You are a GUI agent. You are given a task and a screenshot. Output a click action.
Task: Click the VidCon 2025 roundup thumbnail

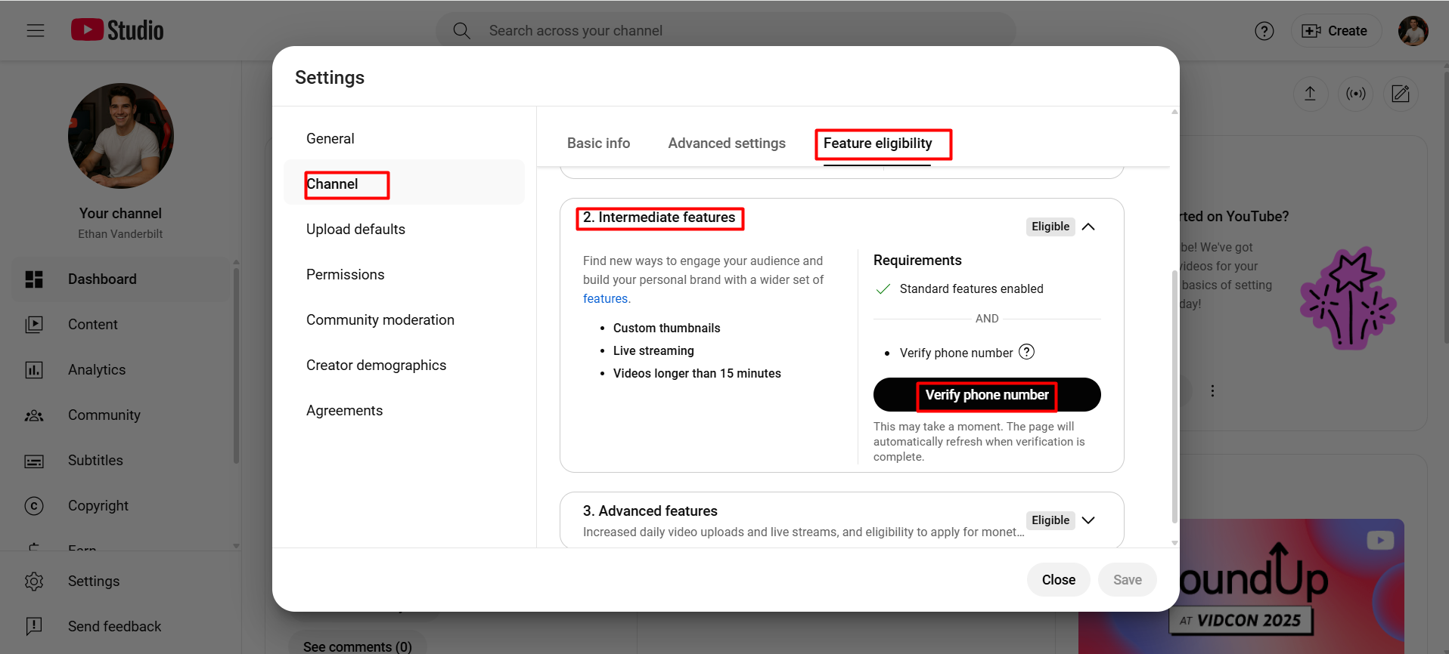(x=1241, y=586)
